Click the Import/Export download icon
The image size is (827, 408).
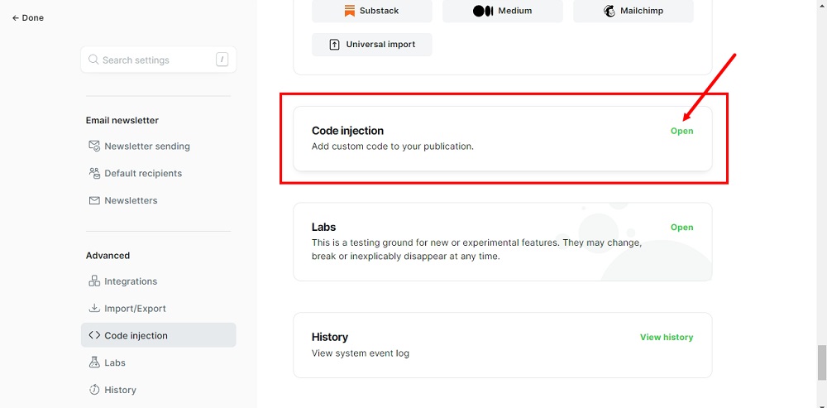click(x=94, y=308)
